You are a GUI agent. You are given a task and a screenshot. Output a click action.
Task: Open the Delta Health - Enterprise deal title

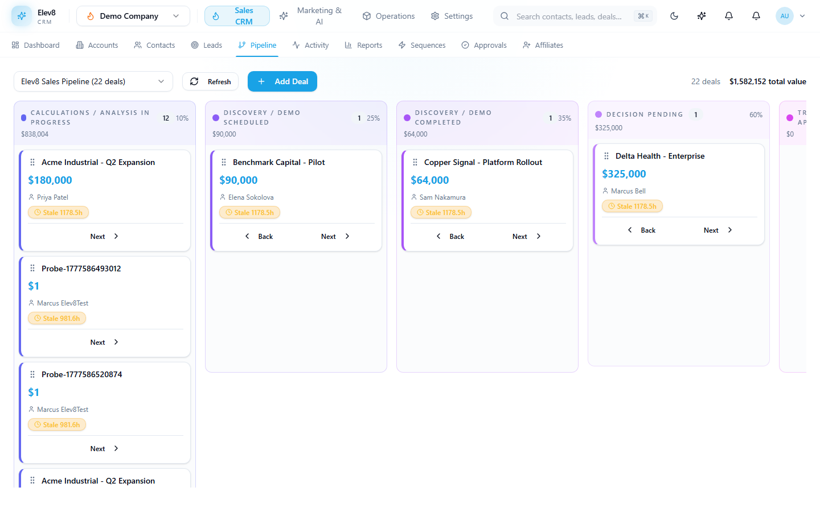click(x=660, y=156)
